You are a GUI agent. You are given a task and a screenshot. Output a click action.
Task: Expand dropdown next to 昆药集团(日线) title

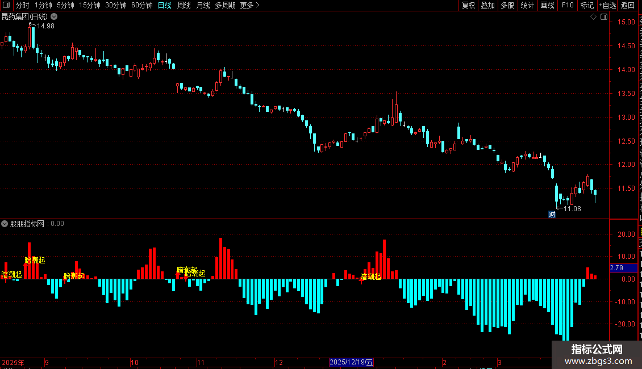coord(54,17)
